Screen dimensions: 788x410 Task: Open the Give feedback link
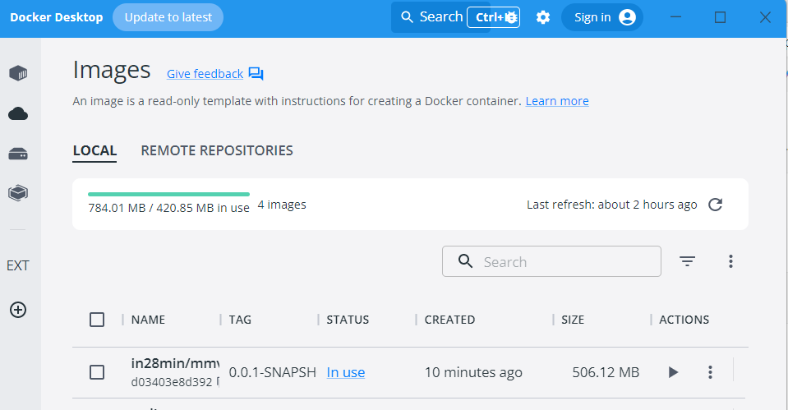[x=205, y=74]
